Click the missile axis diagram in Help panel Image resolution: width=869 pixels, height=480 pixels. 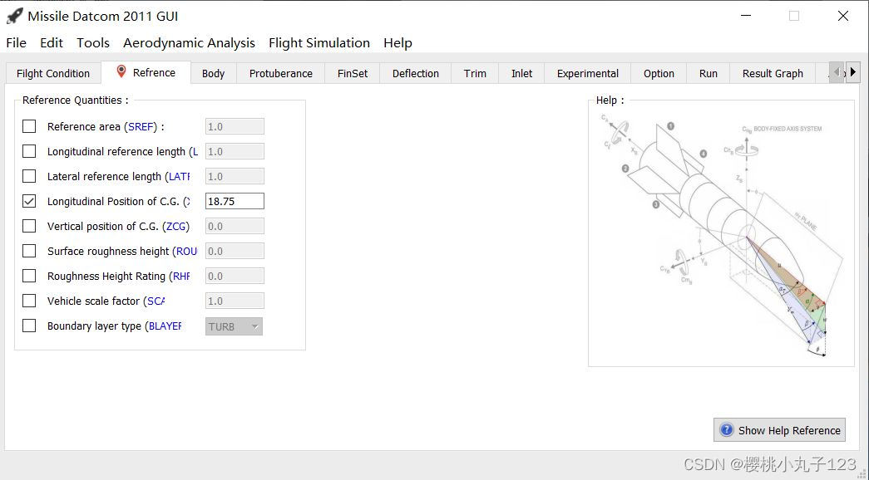[722, 235]
